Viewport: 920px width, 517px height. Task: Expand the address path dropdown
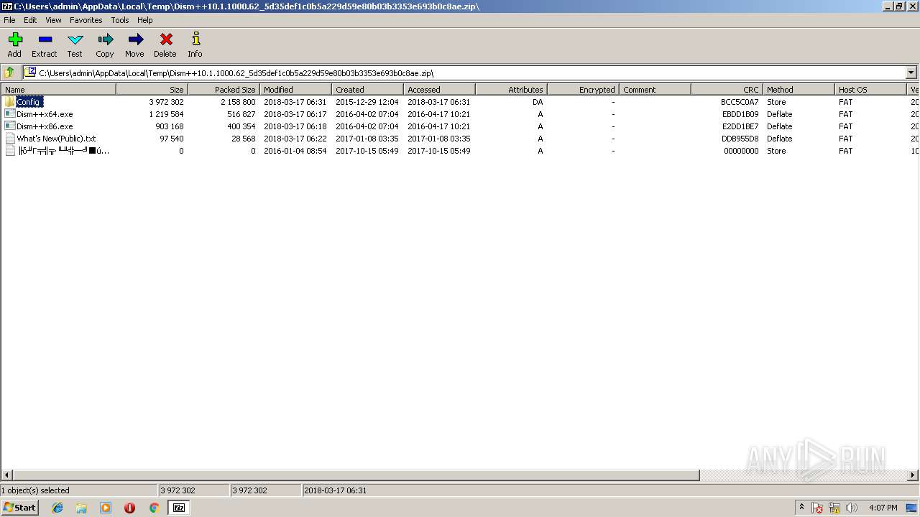[911, 73]
